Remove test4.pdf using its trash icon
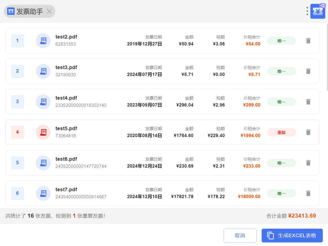 coord(308,102)
